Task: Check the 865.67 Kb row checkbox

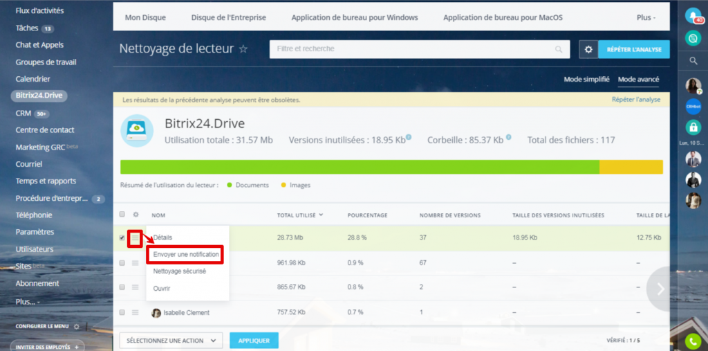Action: click(122, 287)
